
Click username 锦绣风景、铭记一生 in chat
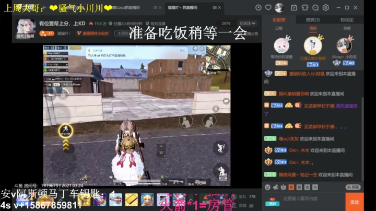(298, 174)
